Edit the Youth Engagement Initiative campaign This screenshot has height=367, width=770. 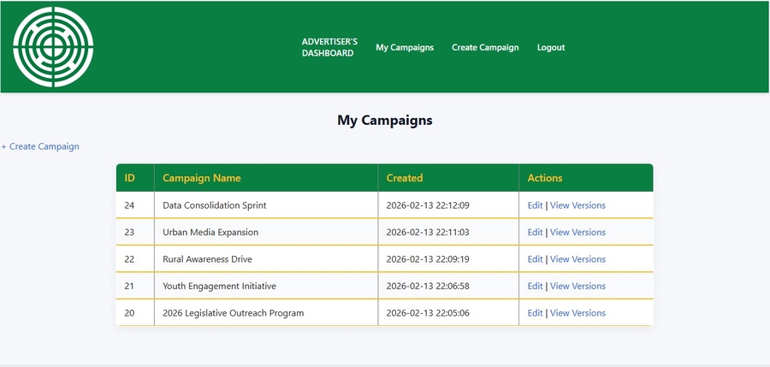pos(535,286)
